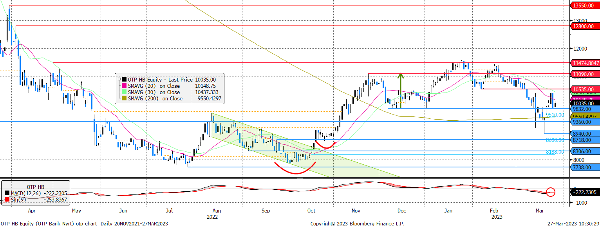Click the Mar label on time axis

coord(540,211)
